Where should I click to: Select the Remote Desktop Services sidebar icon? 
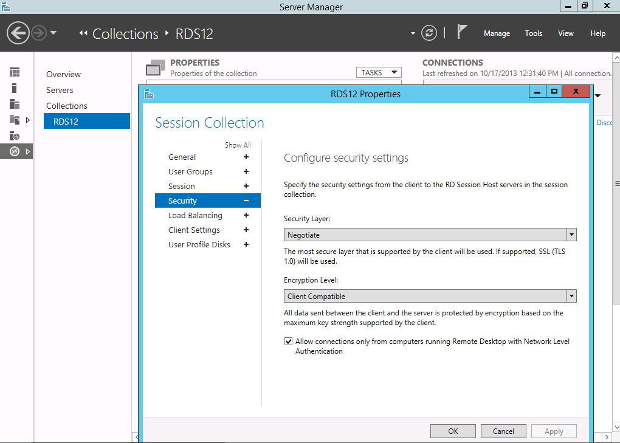tap(15, 151)
